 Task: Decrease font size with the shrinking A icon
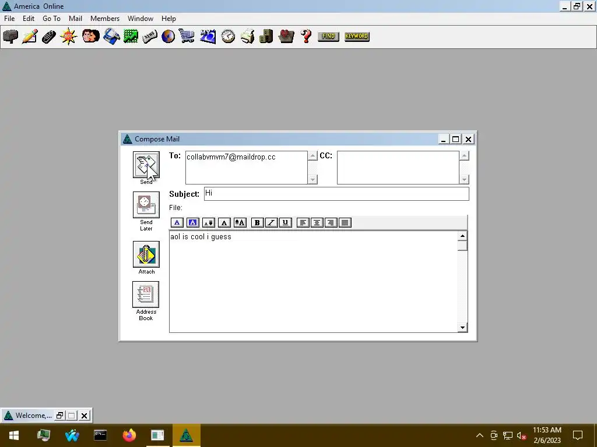[209, 223]
